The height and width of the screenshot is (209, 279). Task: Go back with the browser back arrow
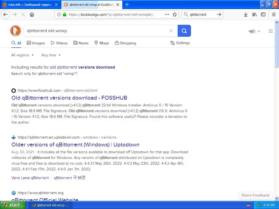[x=5, y=14]
